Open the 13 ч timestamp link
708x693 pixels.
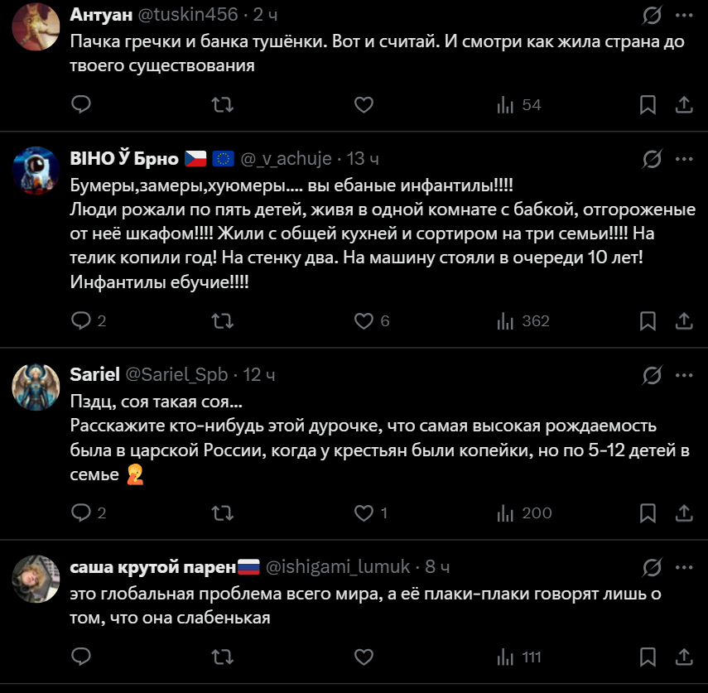pos(363,158)
